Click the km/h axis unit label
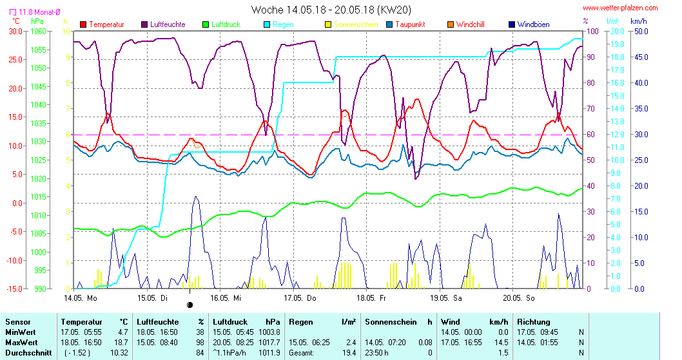Viewport: 682px width, 360px height. pyautogui.click(x=639, y=21)
